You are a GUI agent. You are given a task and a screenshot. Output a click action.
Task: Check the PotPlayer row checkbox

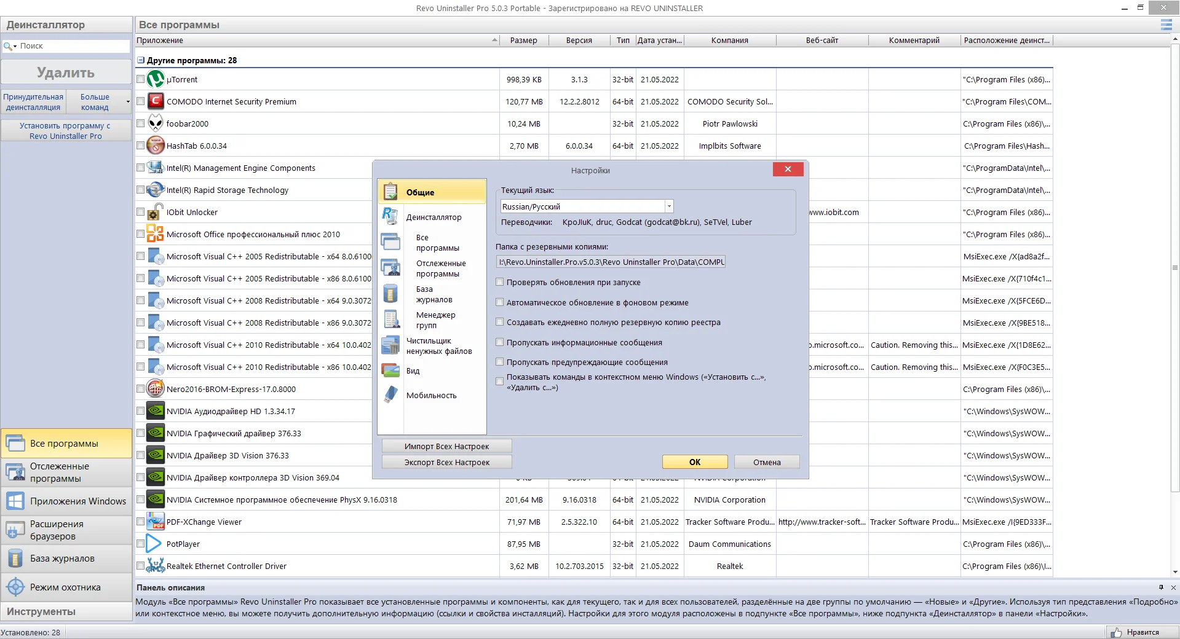[140, 544]
